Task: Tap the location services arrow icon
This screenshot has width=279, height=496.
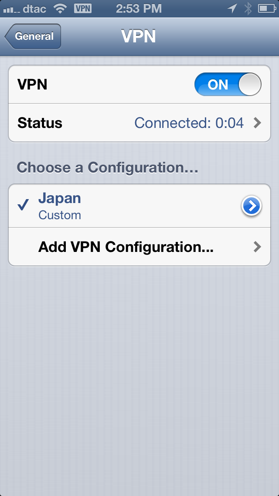Action: point(232,9)
